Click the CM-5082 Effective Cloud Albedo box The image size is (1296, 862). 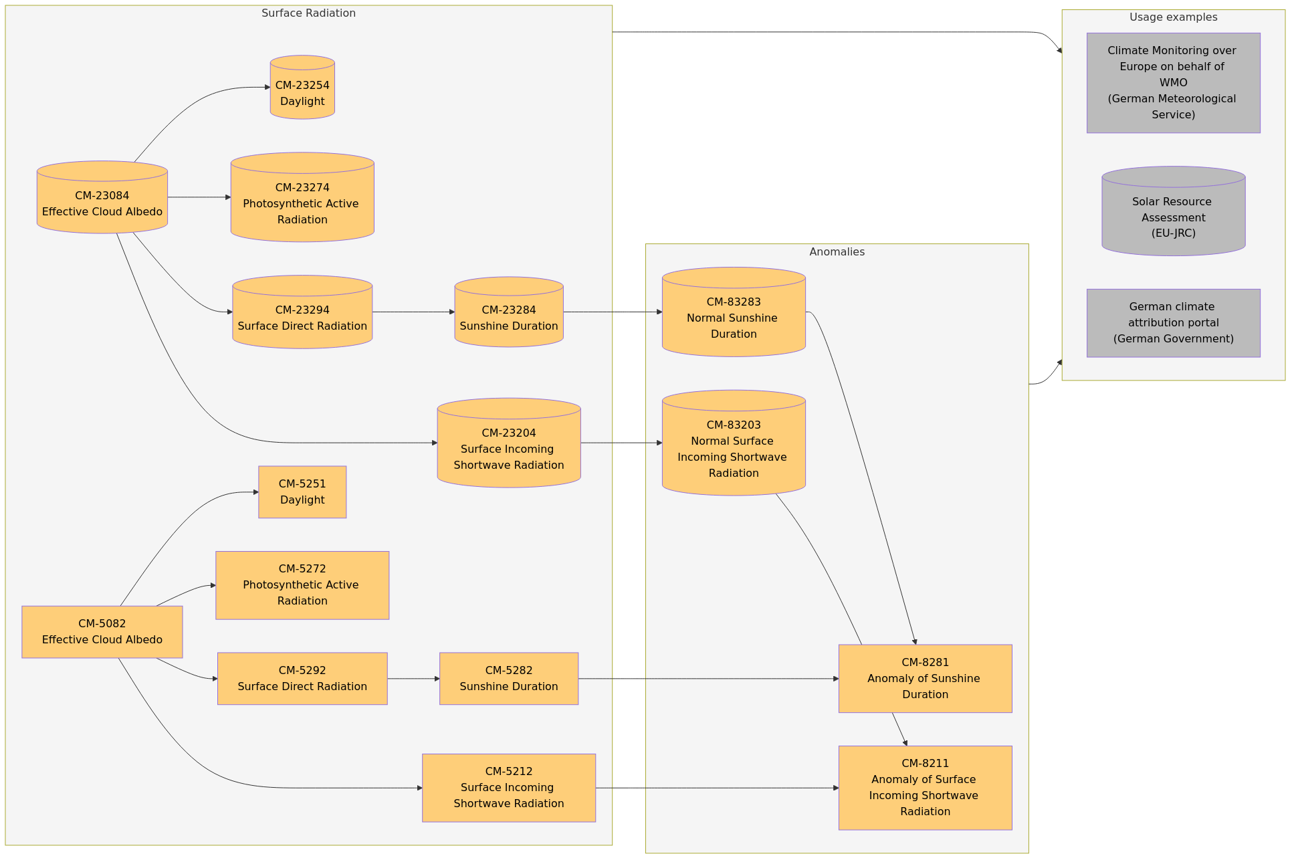(102, 632)
